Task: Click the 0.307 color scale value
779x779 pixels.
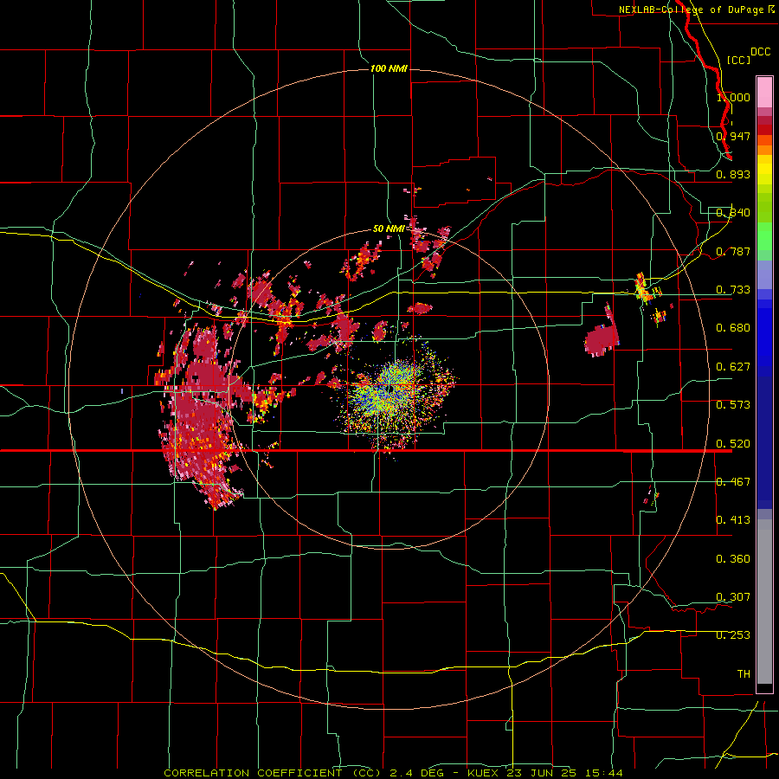Action: click(x=733, y=597)
